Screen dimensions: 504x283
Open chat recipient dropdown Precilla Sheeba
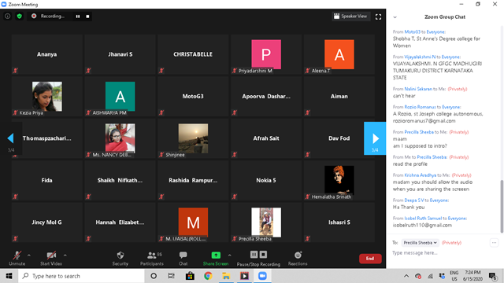pos(420,243)
